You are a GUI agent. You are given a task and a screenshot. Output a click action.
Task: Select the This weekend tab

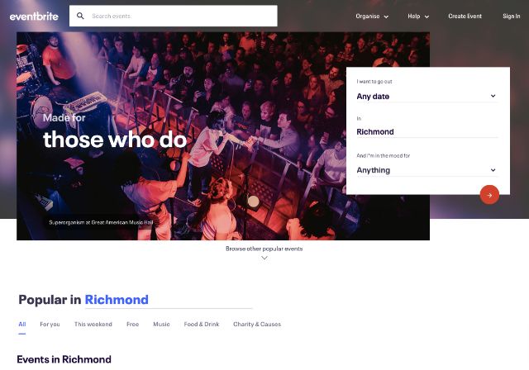click(x=93, y=325)
